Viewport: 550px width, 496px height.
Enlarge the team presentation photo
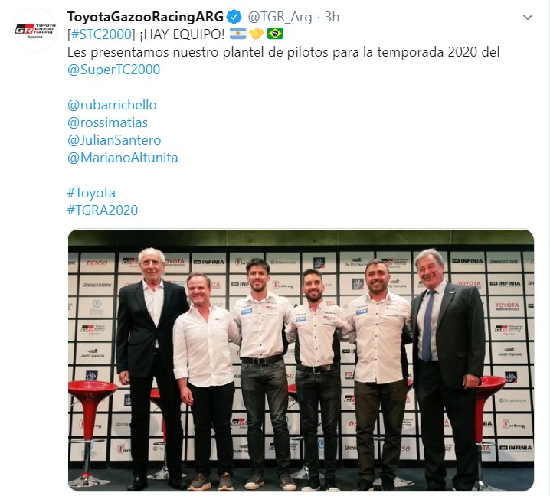300,360
